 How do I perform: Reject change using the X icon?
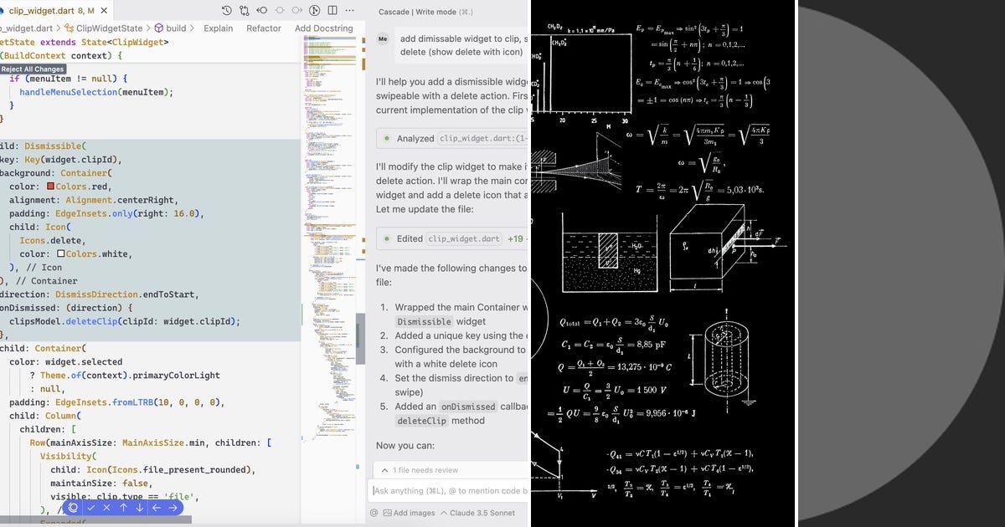click(x=106, y=508)
